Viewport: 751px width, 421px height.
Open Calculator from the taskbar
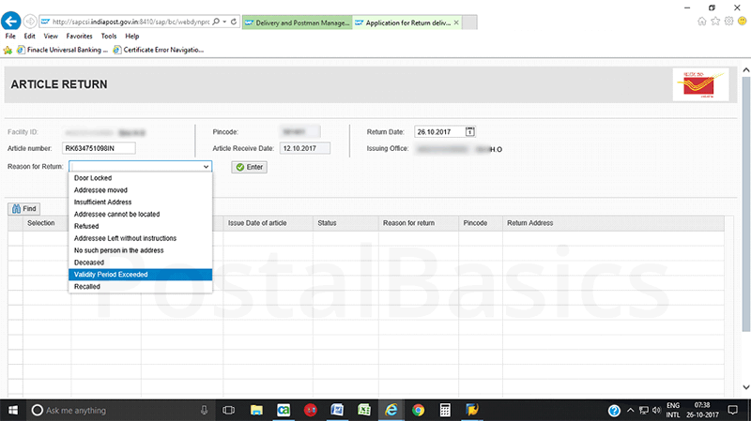(x=445, y=410)
